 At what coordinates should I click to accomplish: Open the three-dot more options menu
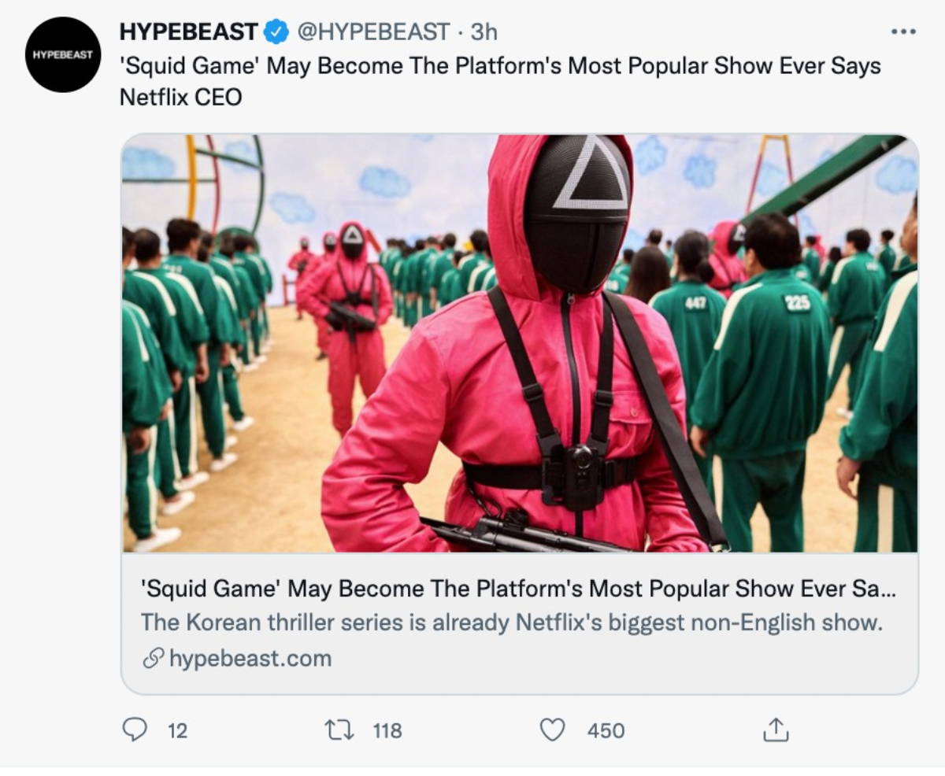[x=902, y=32]
